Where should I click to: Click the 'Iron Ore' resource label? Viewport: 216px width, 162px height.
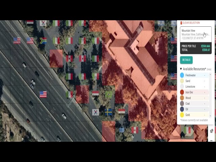coord(189,92)
